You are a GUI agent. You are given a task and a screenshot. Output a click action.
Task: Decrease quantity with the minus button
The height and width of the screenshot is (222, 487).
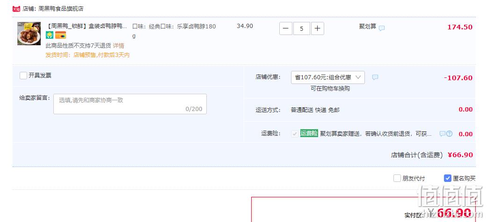point(286,28)
